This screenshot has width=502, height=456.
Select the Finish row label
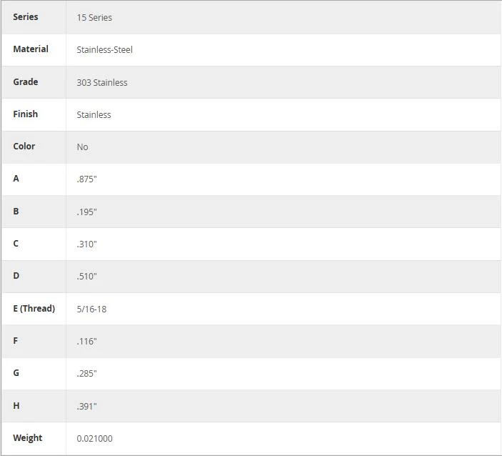pos(25,114)
